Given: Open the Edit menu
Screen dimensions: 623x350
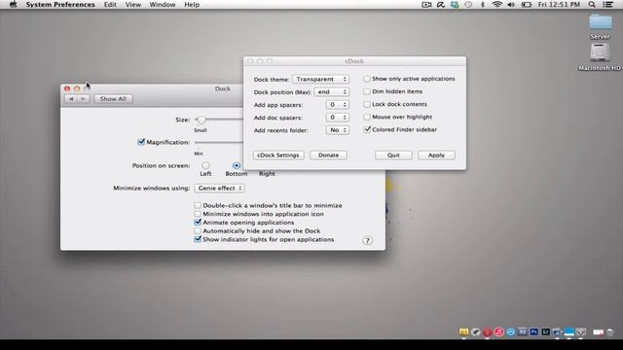Looking at the screenshot, I should (110, 5).
